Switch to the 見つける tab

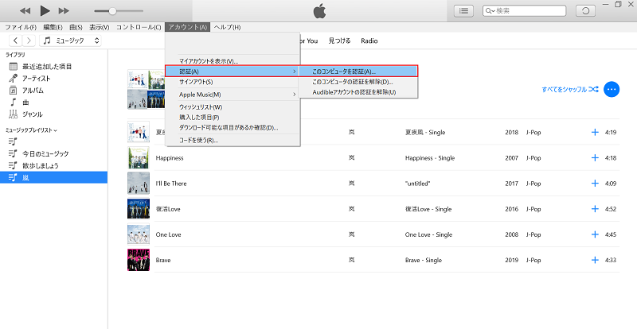pos(340,41)
